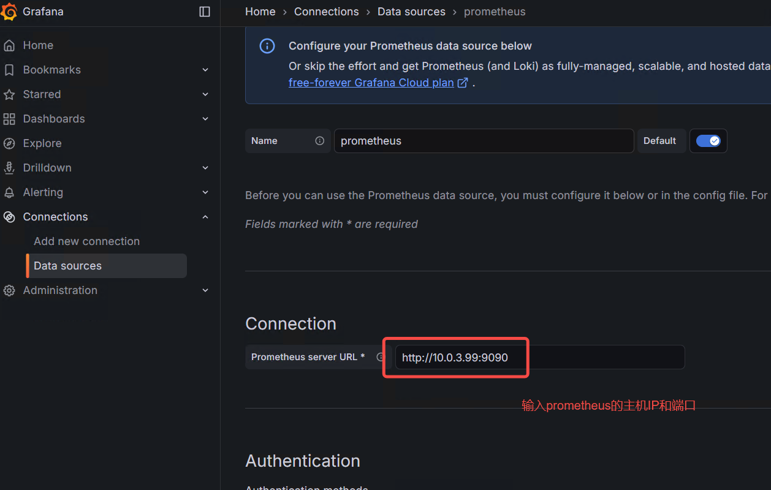Click the Dashboards grid icon
Image resolution: width=771 pixels, height=490 pixels.
pyautogui.click(x=9, y=119)
